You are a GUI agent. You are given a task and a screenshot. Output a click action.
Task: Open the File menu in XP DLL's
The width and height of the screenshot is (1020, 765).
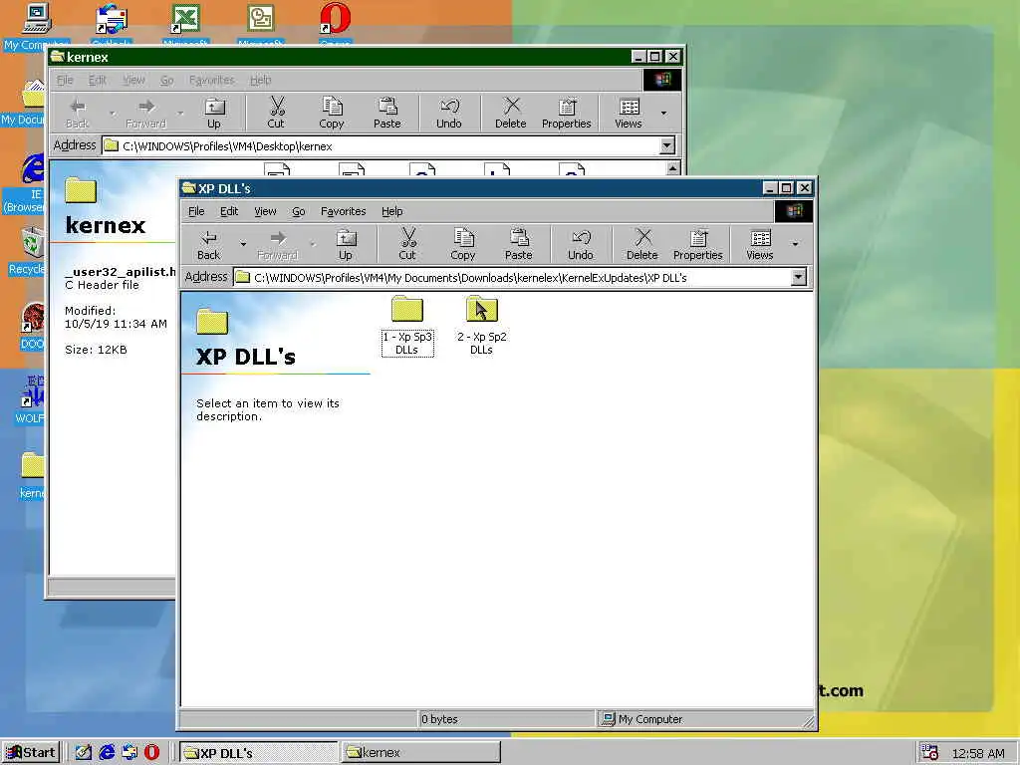pos(196,211)
